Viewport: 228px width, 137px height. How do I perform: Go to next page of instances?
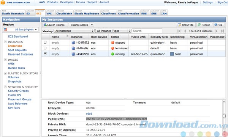pyautogui.click(x=216, y=31)
